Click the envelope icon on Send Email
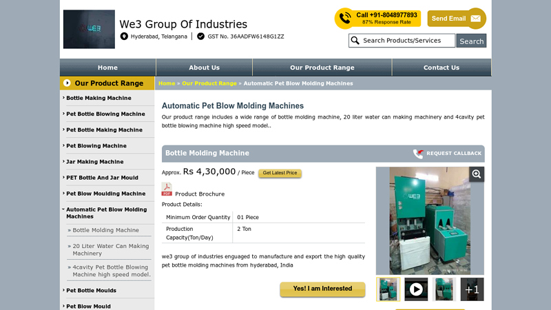The height and width of the screenshot is (310, 551). click(x=476, y=19)
